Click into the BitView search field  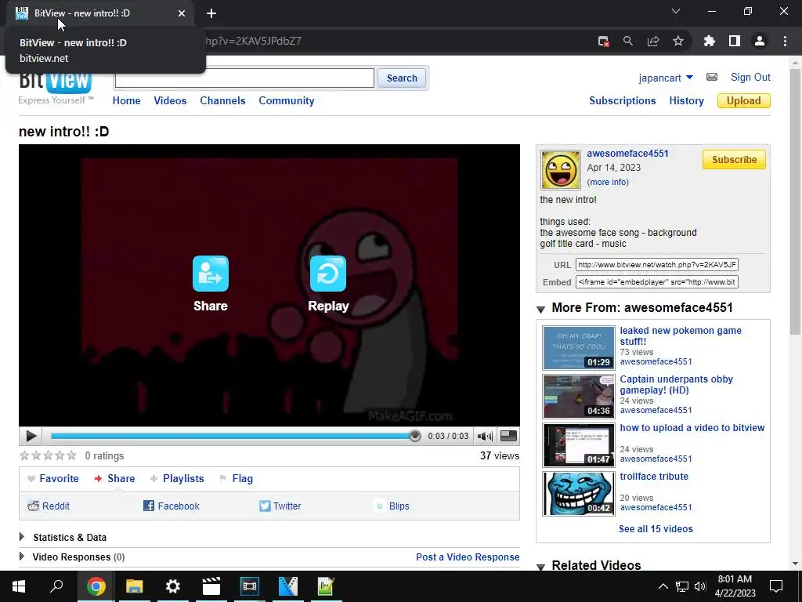pyautogui.click(x=244, y=78)
